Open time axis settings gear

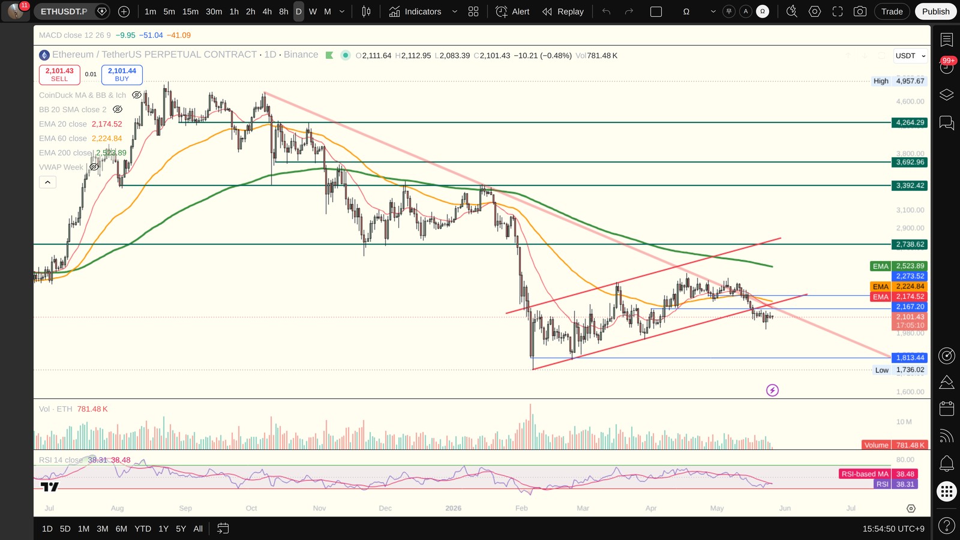911,508
